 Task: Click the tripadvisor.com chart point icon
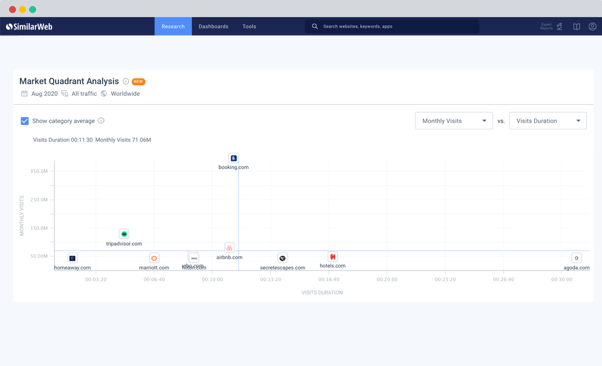click(x=124, y=234)
